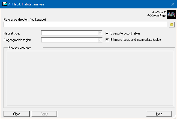Click inside the Biogeographic region combo box
Screen dimensions: 177x119
69,40
